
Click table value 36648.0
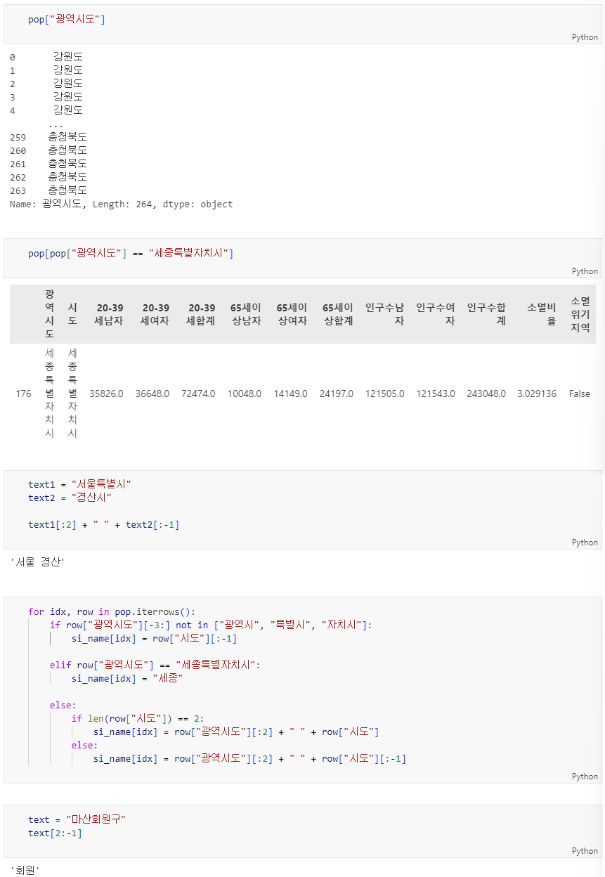coord(152,394)
